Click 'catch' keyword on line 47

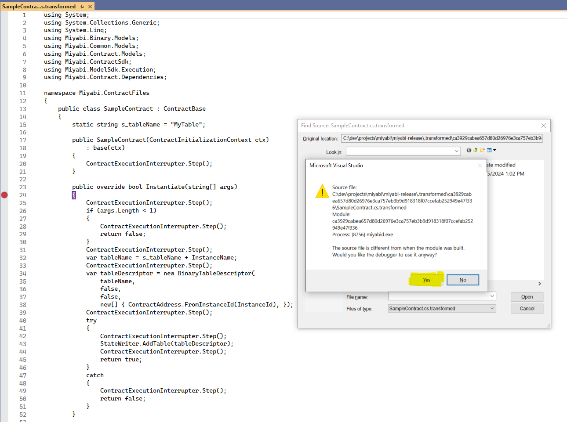pyautogui.click(x=95, y=375)
